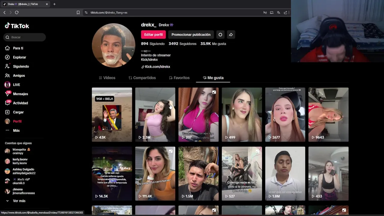Image resolution: width=384 pixels, height=216 pixels.
Task: Open the Para ti home icon
Action: pyautogui.click(x=7, y=48)
